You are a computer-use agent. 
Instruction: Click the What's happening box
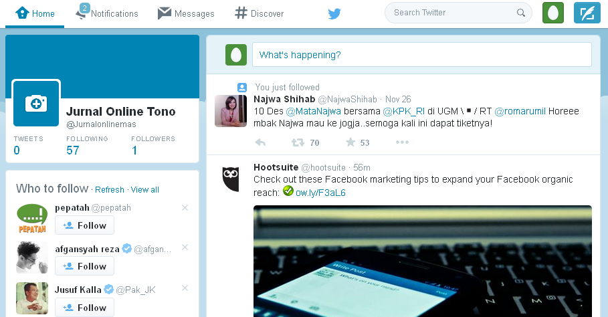click(422, 55)
